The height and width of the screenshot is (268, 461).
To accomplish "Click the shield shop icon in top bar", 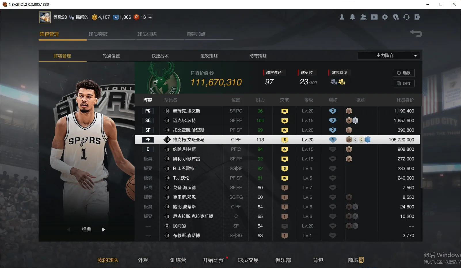I will pyautogui.click(x=396, y=17).
